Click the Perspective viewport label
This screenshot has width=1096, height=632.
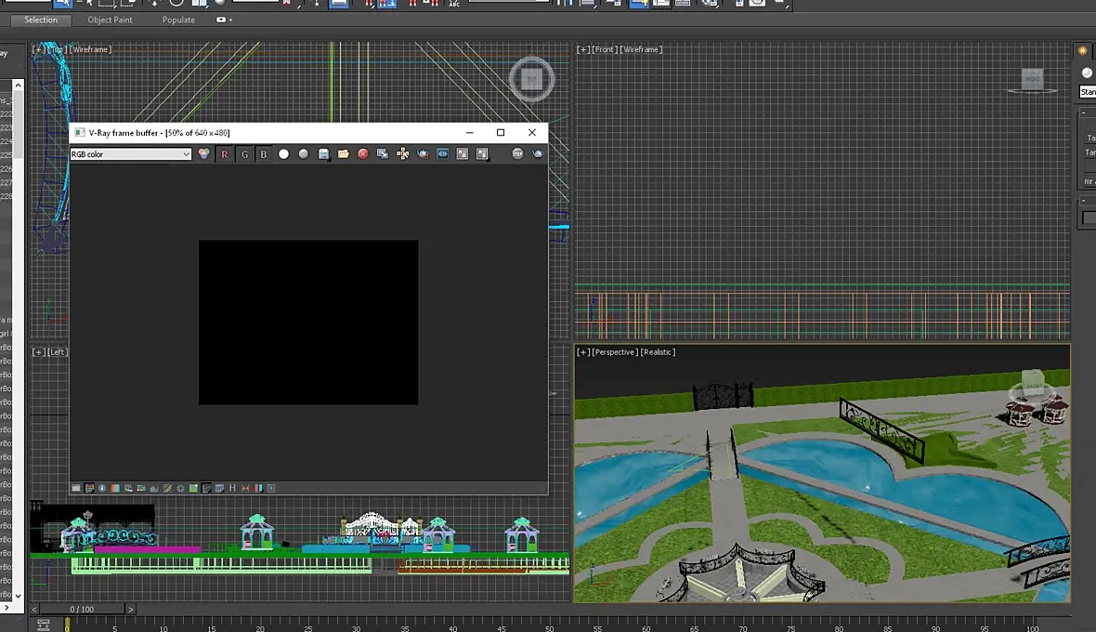(x=615, y=352)
